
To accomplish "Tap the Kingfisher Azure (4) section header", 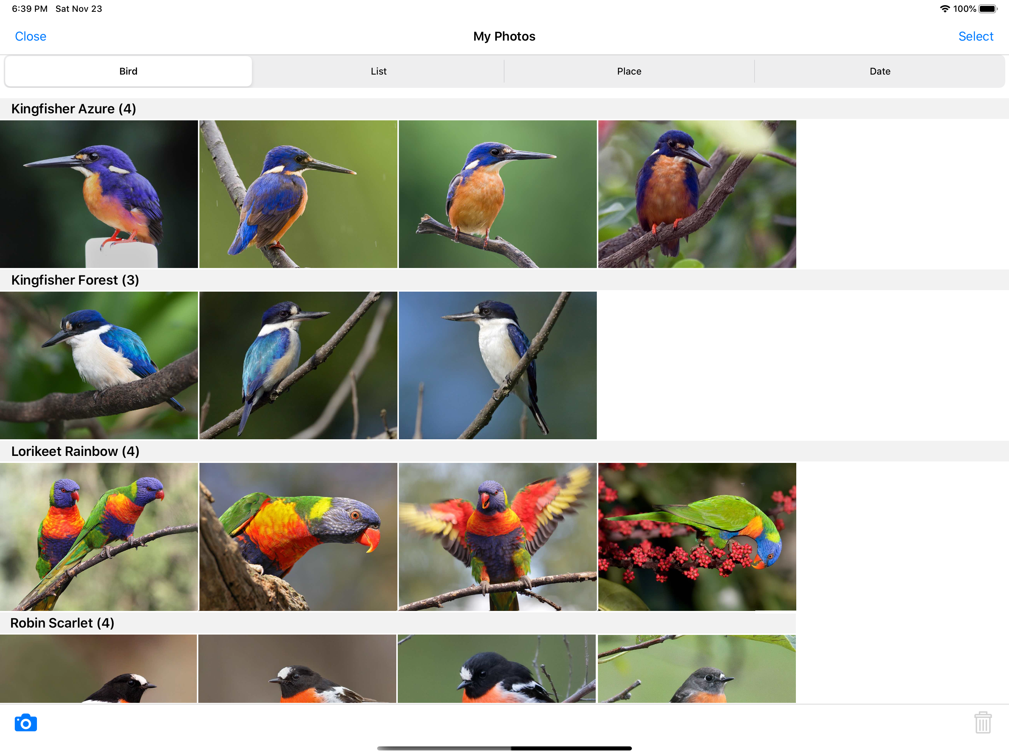I will (x=504, y=109).
